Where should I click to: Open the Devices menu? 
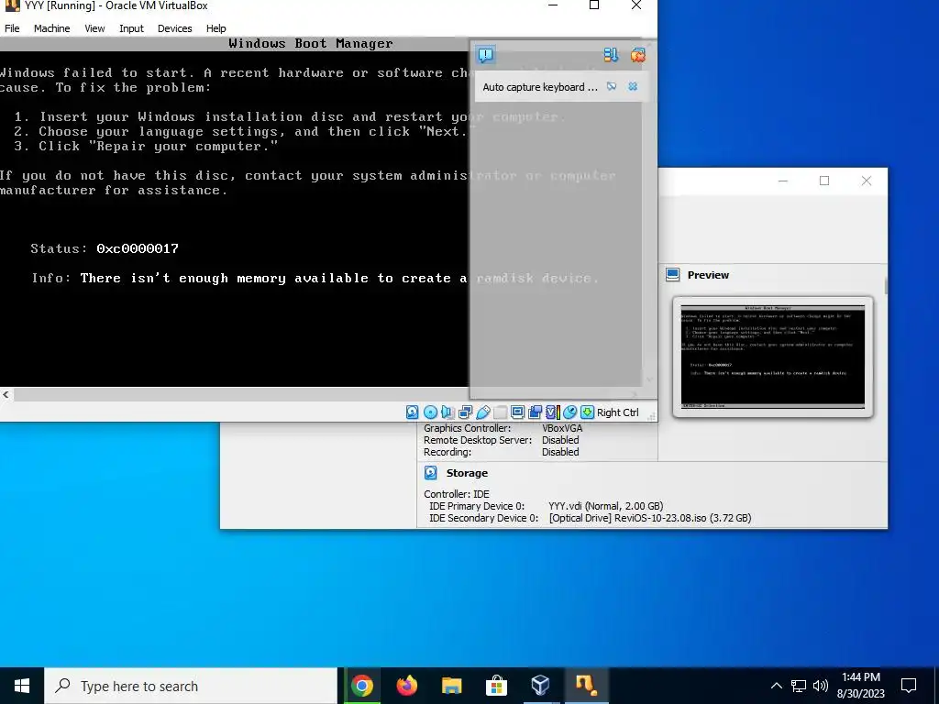[x=175, y=28]
